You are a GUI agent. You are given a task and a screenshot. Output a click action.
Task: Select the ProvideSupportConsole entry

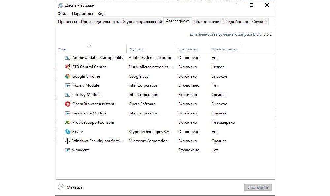tap(93, 122)
